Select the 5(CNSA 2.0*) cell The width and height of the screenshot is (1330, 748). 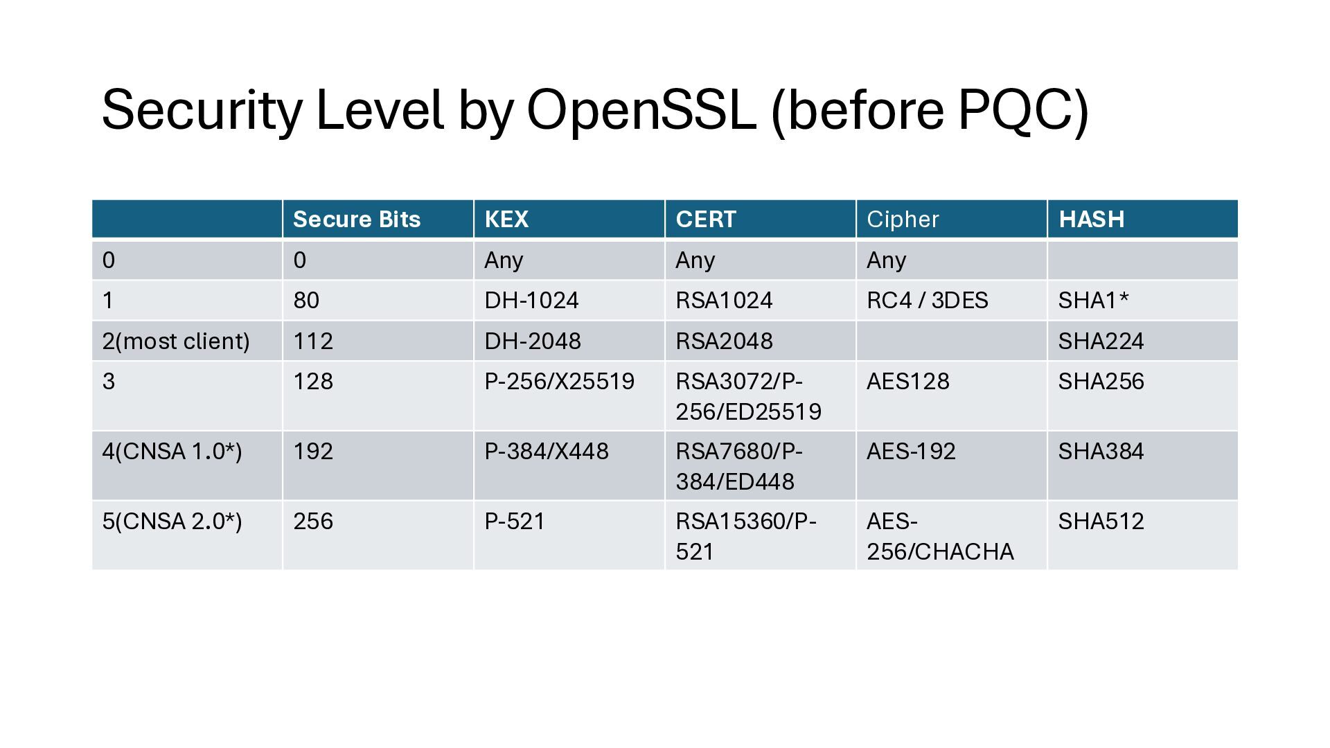(172, 522)
